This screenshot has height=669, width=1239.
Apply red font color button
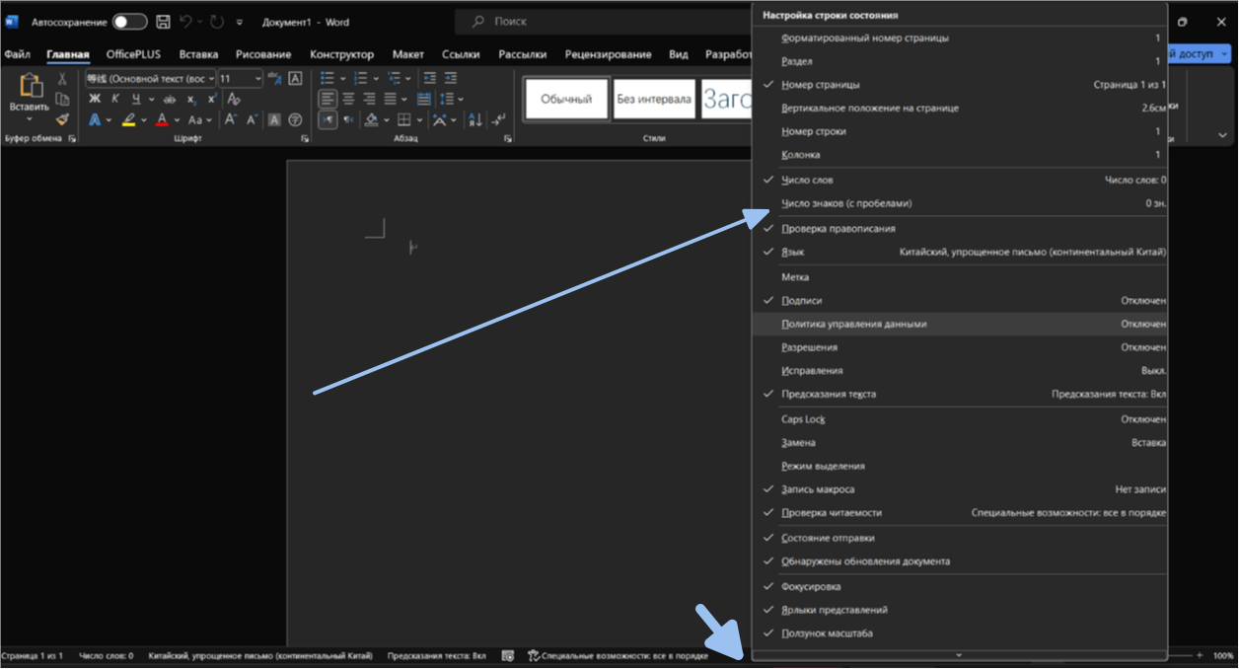click(162, 119)
